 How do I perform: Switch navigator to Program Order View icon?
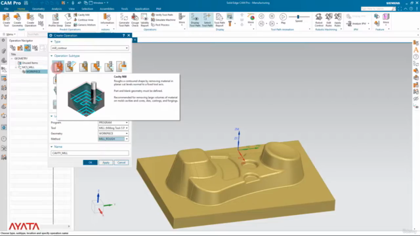tap(12, 48)
